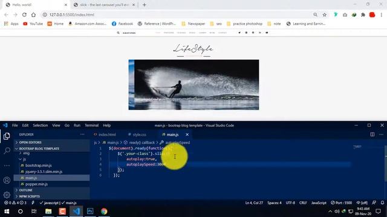Click the feedback icon in status bar
The width and height of the screenshot is (387, 217).
(374, 203)
